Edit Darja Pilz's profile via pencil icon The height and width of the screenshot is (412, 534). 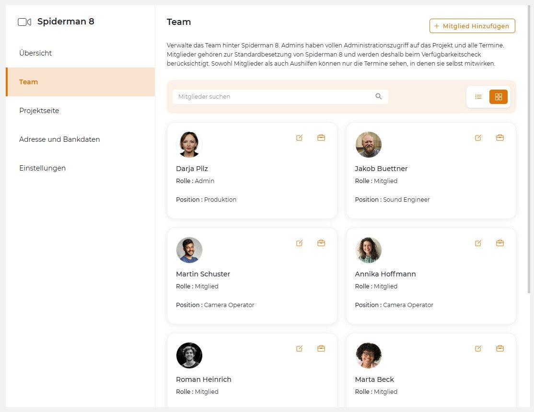[x=299, y=137]
